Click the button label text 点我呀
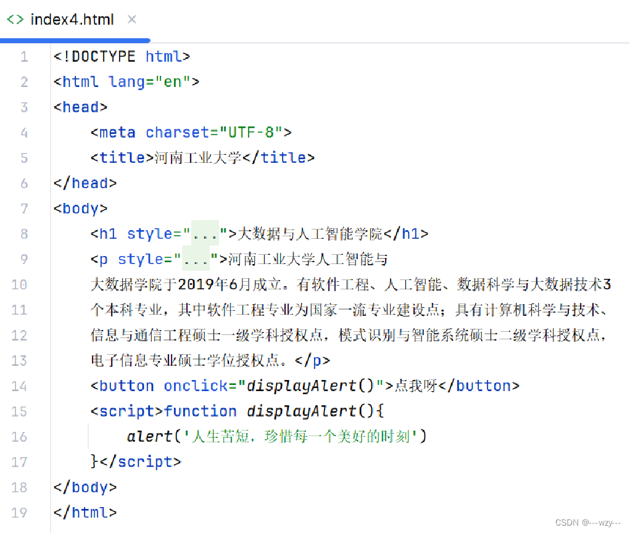Screen dimensions: 630x533 [415, 386]
